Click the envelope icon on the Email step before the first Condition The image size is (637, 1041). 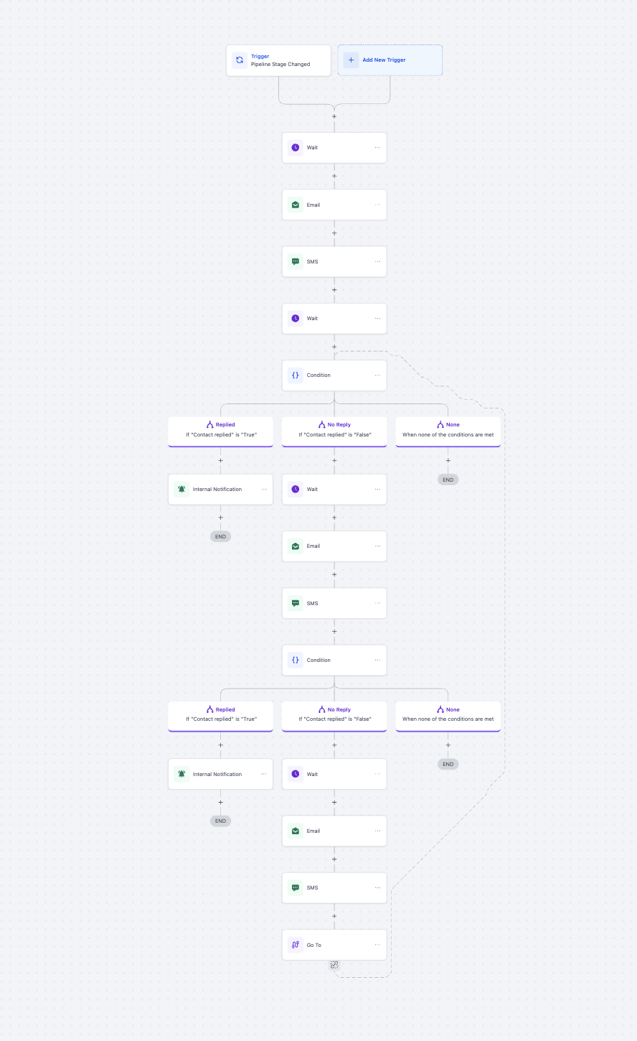point(296,205)
